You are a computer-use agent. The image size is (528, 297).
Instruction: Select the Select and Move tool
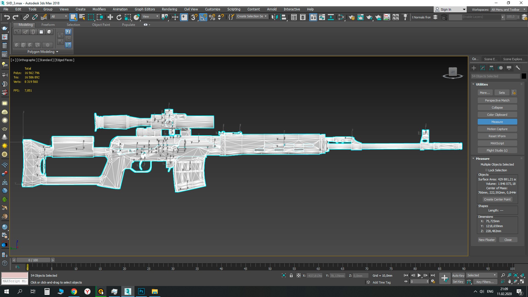point(110,17)
